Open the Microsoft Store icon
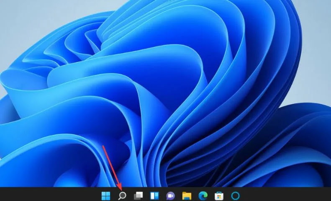The height and width of the screenshot is (201, 331). [x=219, y=196]
